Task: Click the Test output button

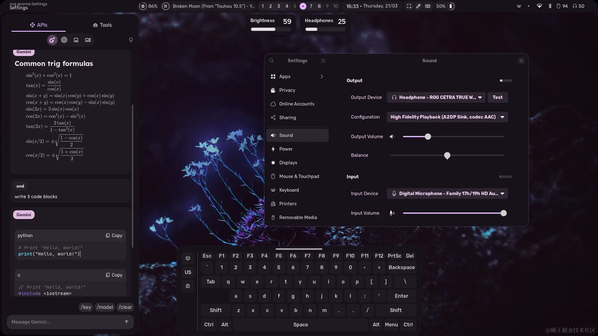Action: tap(497, 97)
